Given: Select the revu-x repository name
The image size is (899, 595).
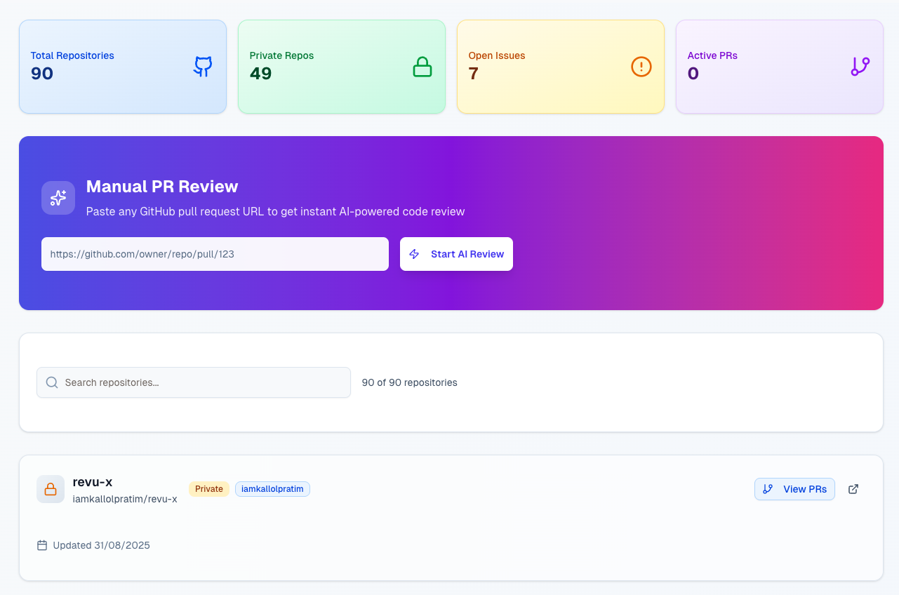Looking at the screenshot, I should [x=93, y=482].
